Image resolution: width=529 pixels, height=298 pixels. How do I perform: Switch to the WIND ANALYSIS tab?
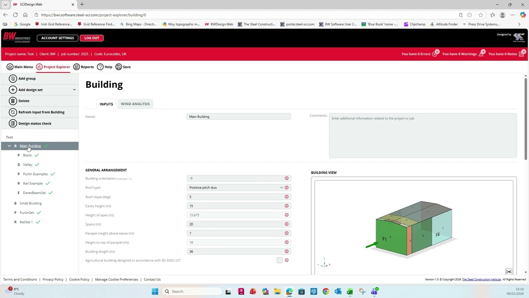pos(135,104)
